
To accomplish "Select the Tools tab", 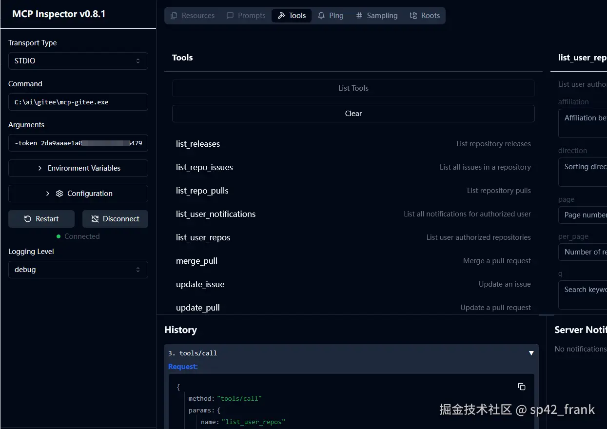I will pos(292,16).
